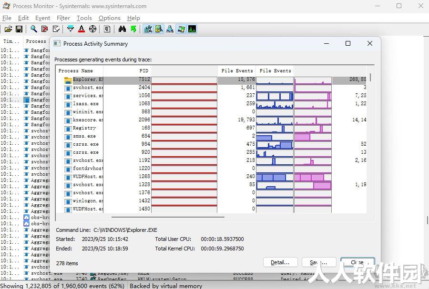The height and width of the screenshot is (289, 429).
Task: Open the Edit menu
Action: [x=23, y=18]
